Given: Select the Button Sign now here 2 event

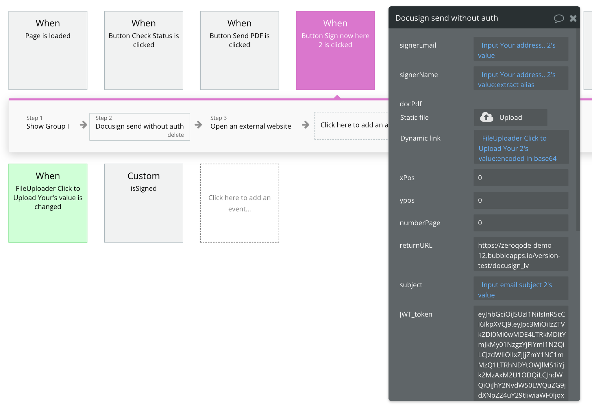Looking at the screenshot, I should (x=335, y=51).
